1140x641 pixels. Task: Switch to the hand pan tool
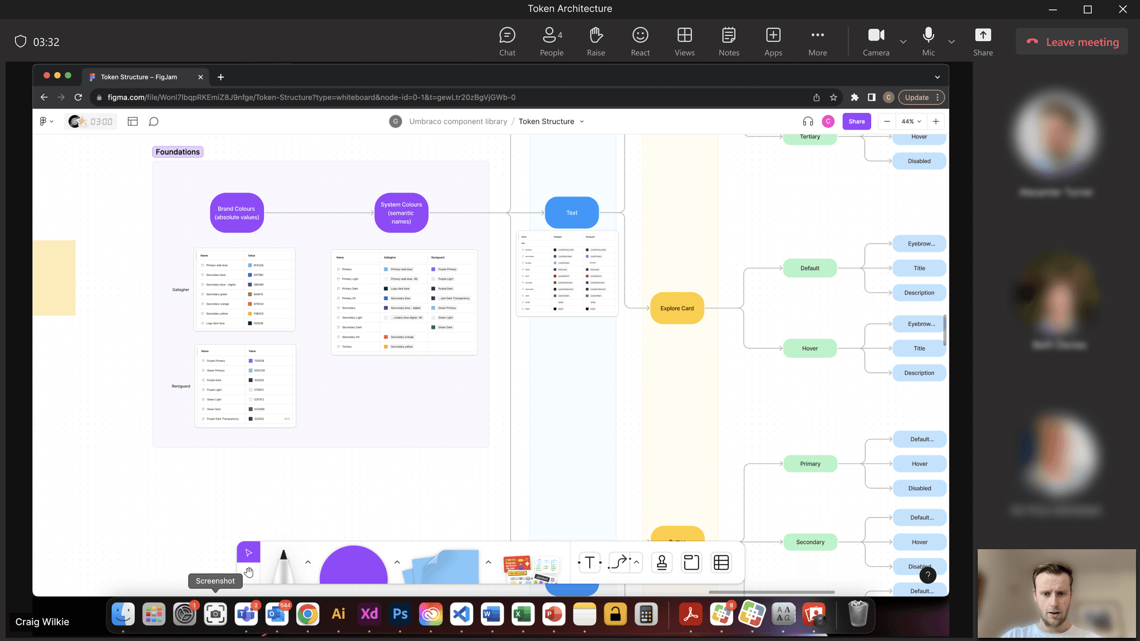click(248, 573)
